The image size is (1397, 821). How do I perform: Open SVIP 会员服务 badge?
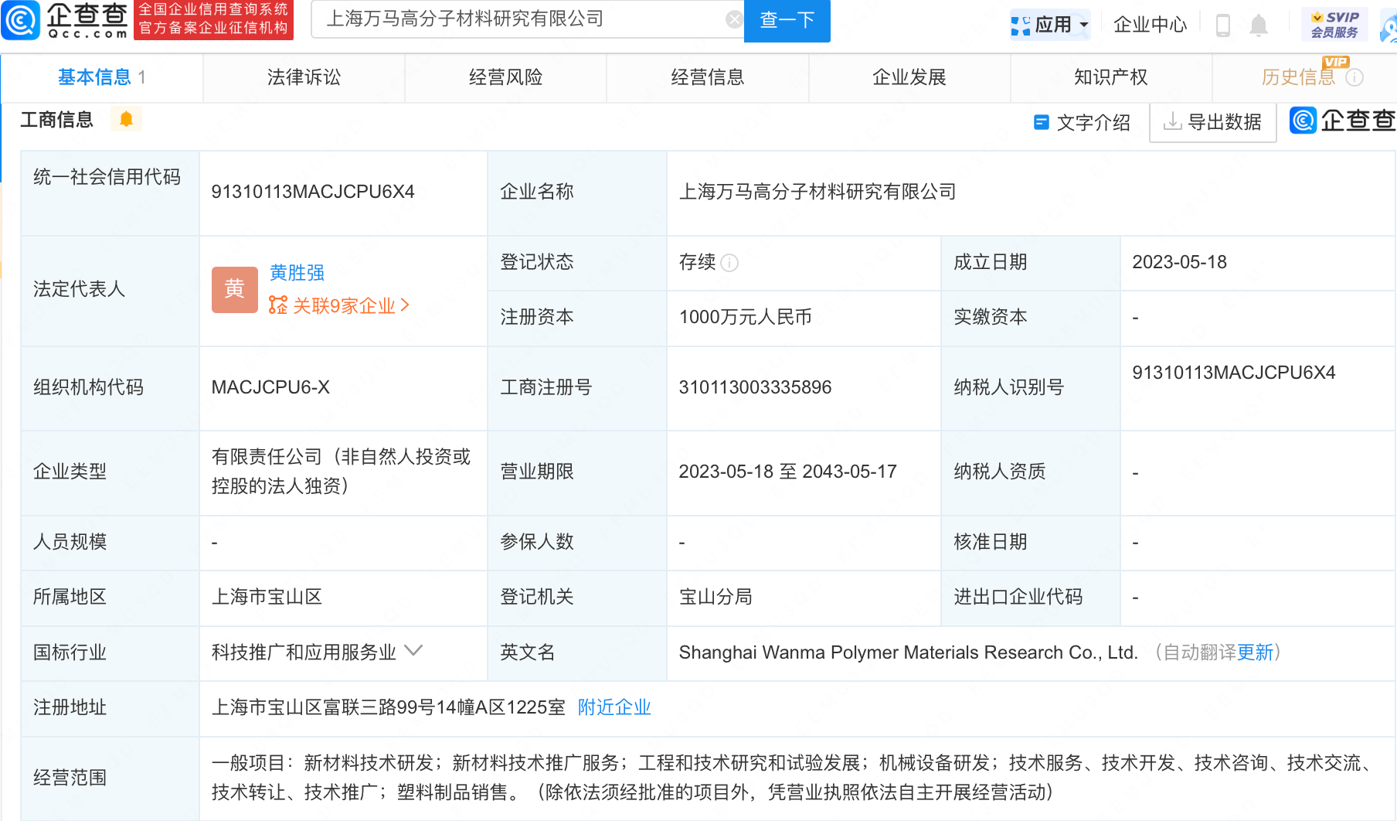(1334, 25)
